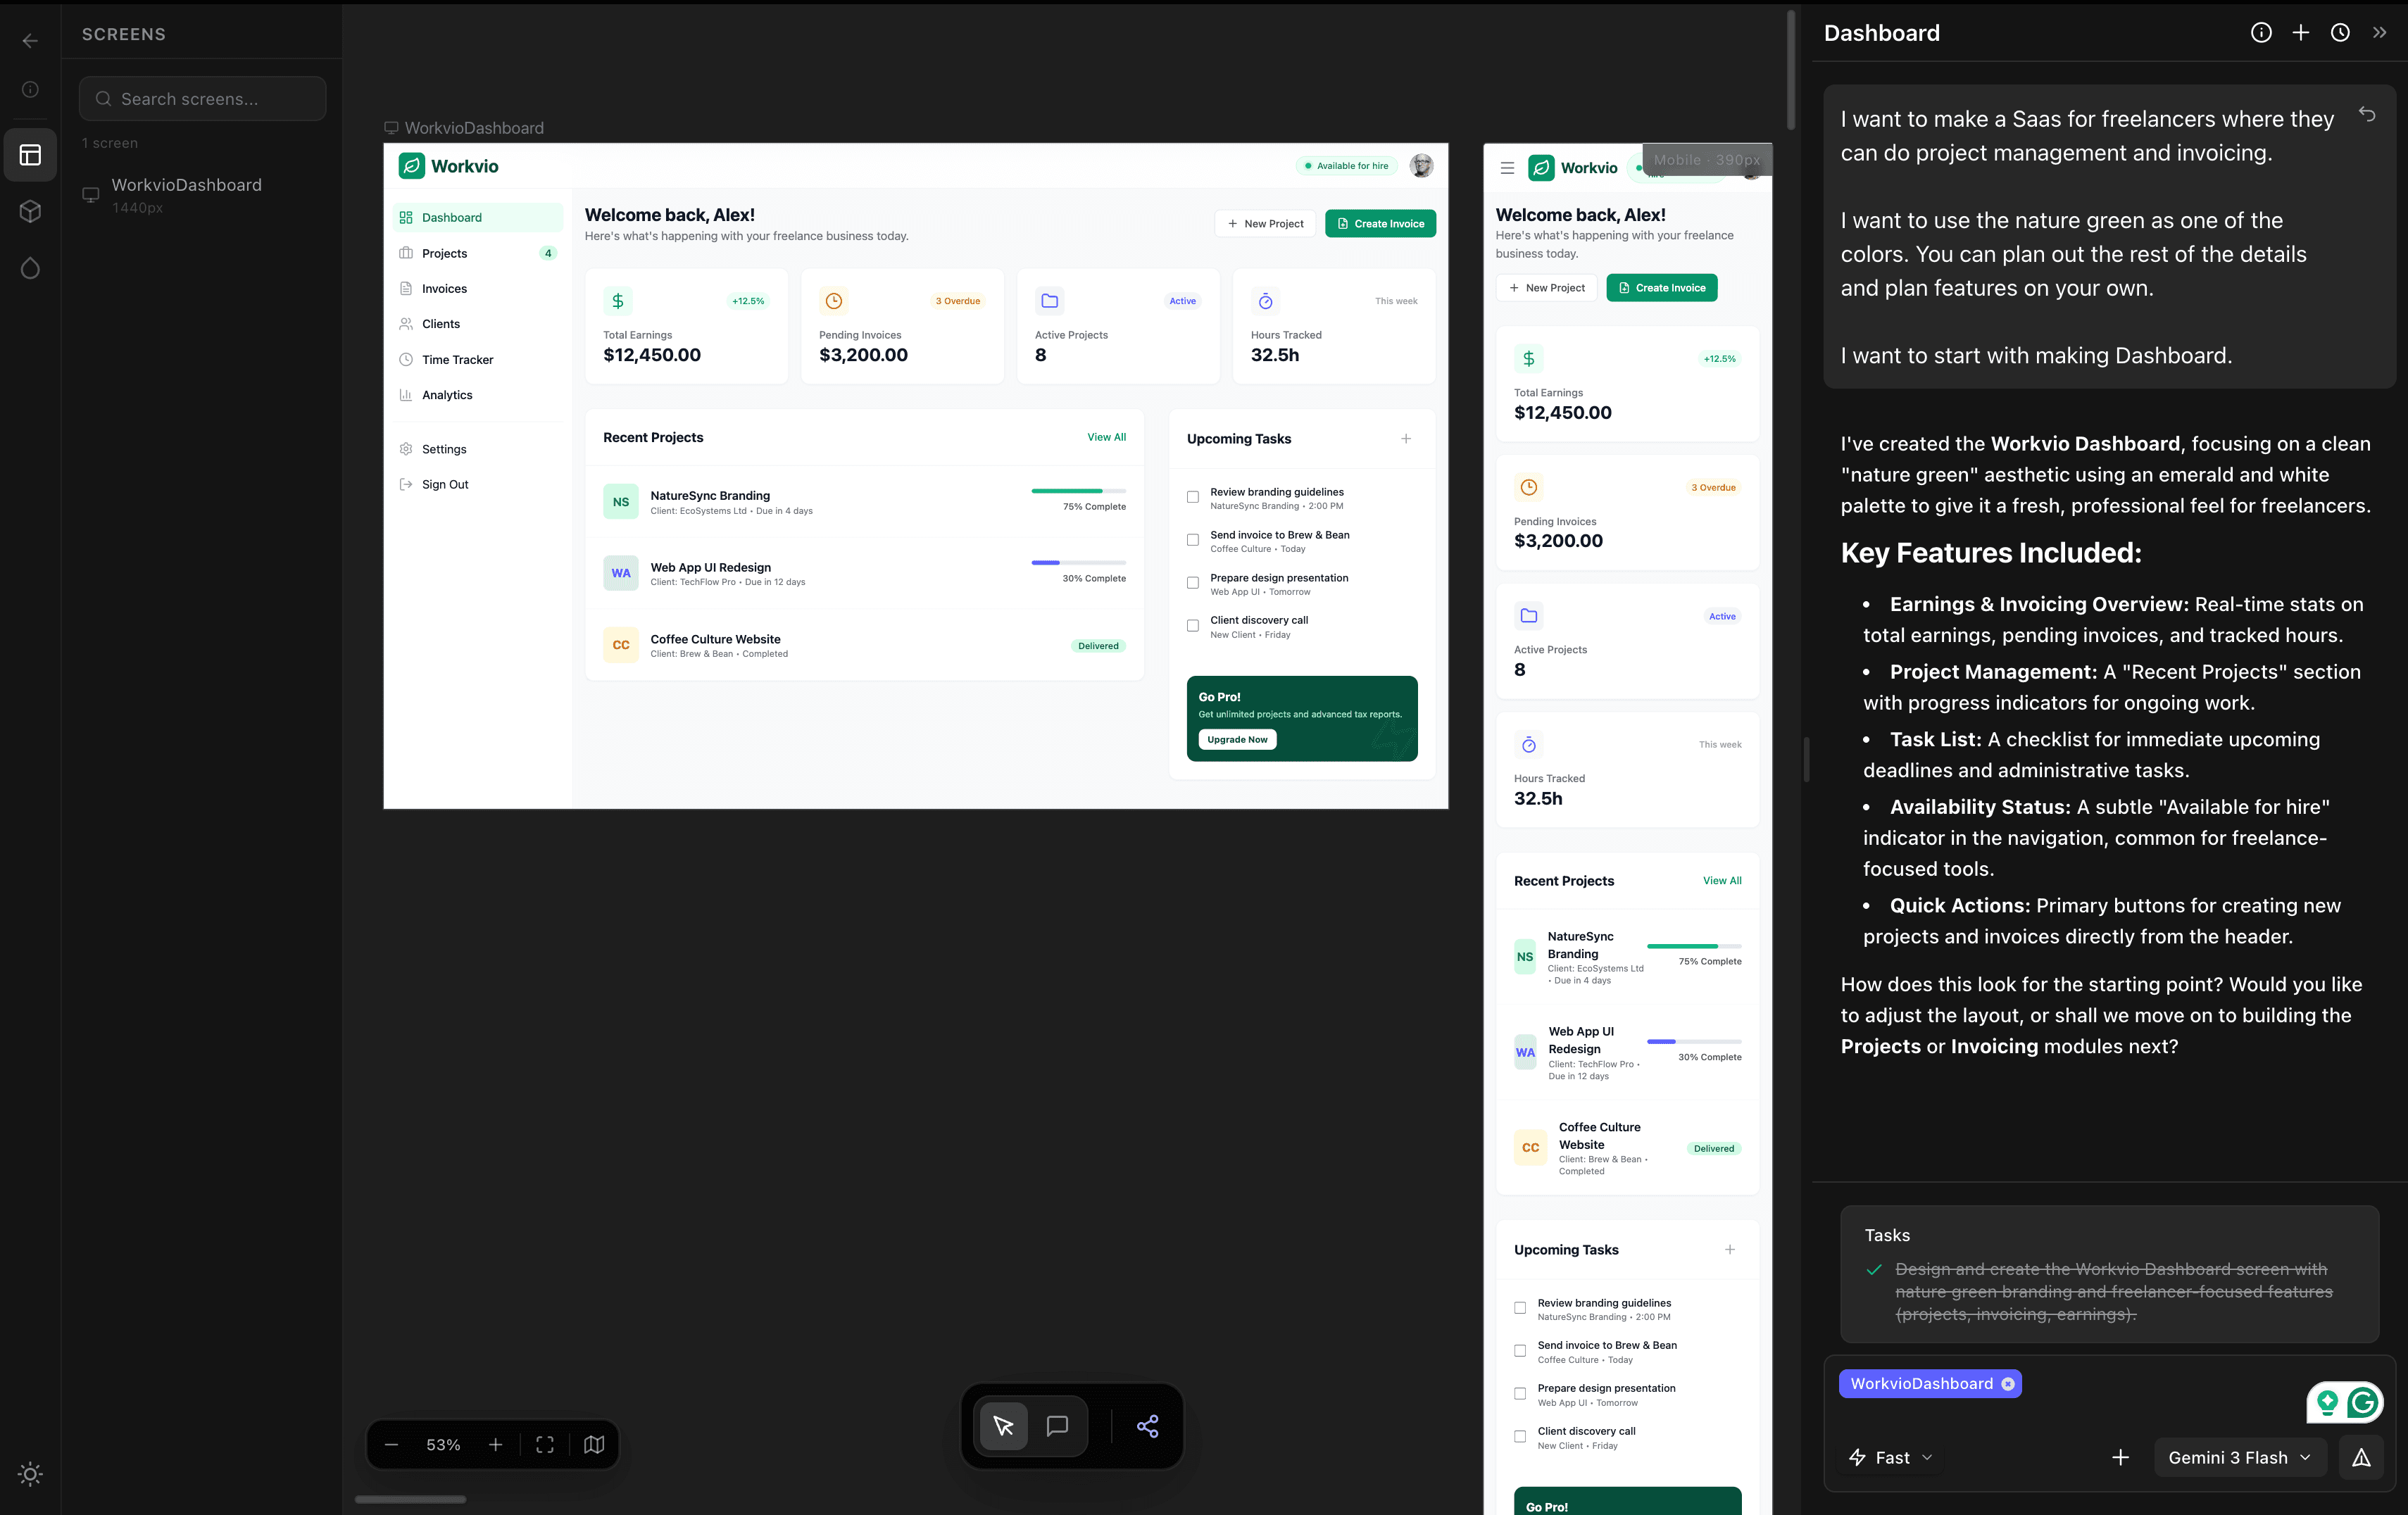Select Time Tracker in preview sidebar

click(478, 360)
